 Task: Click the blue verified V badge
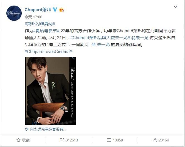55,10
